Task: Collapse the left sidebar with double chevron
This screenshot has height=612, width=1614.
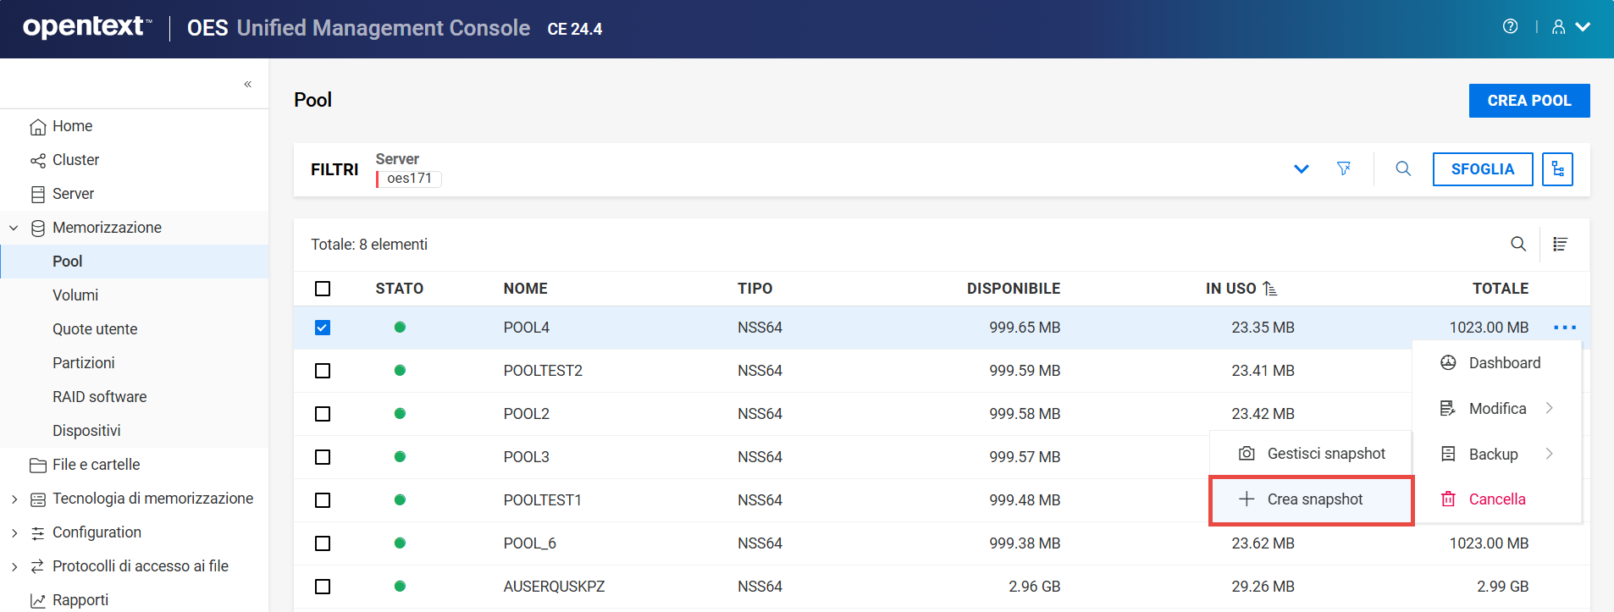Action: point(247,84)
